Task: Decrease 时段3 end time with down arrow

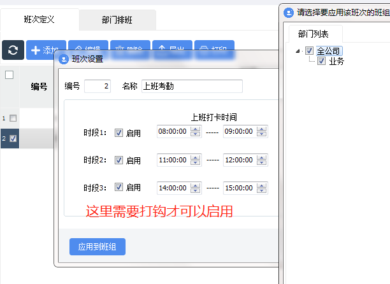Action: [x=262, y=190]
